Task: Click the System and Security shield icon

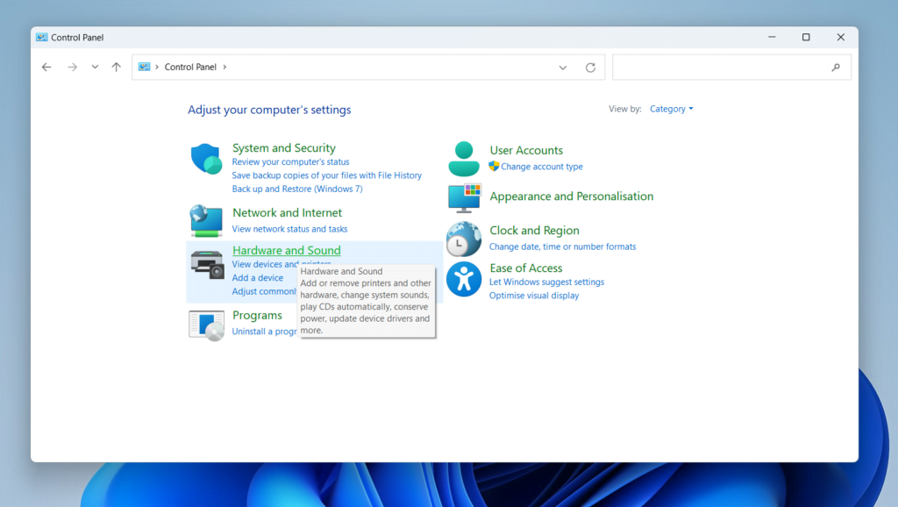Action: (207, 159)
